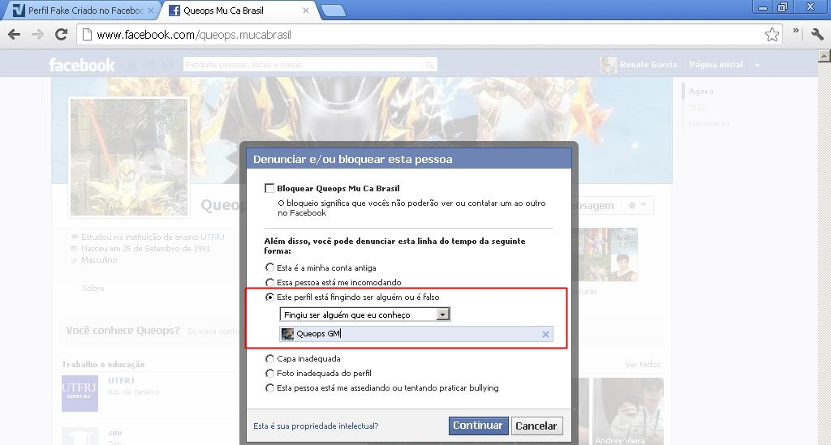
Task: Open a new browser tab
Action: (x=333, y=11)
